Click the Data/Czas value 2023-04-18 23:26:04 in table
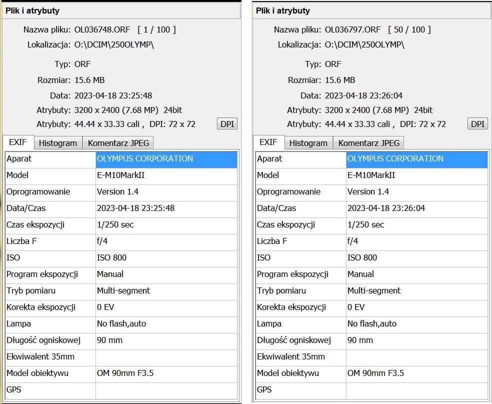Viewport: 492px width, 404px height. click(386, 208)
